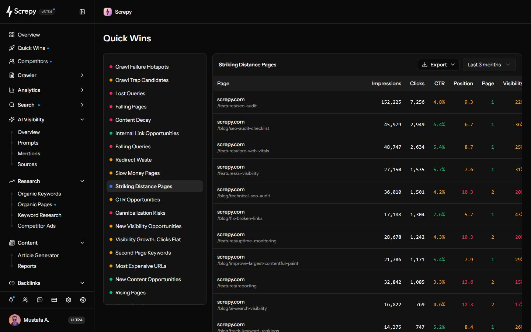Click the Analytics bar chart icon

pos(12,90)
